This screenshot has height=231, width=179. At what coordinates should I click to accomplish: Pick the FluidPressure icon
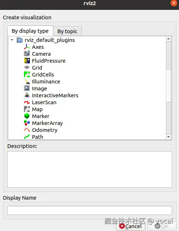(x=27, y=60)
